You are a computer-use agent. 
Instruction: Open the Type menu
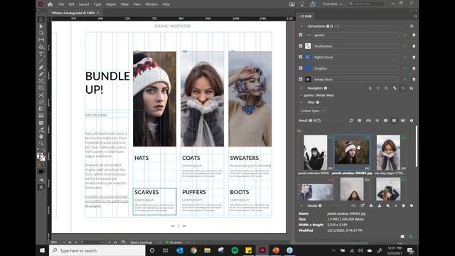[x=97, y=4]
